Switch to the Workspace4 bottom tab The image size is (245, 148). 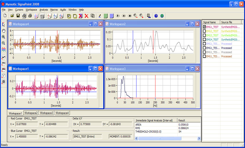tap(62, 113)
